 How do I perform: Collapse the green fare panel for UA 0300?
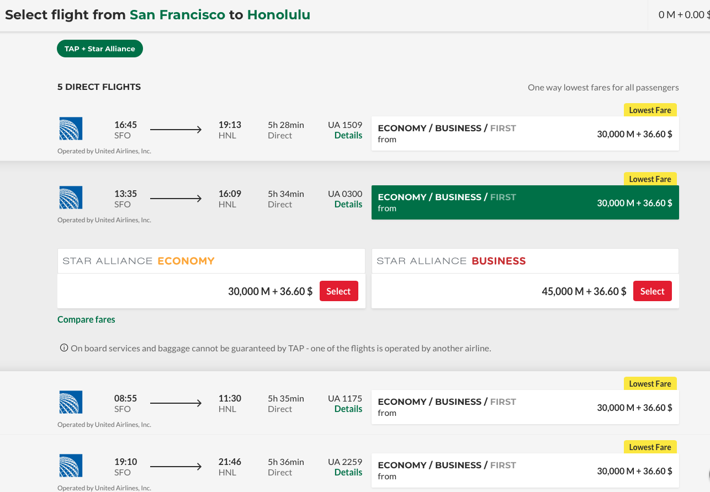525,202
